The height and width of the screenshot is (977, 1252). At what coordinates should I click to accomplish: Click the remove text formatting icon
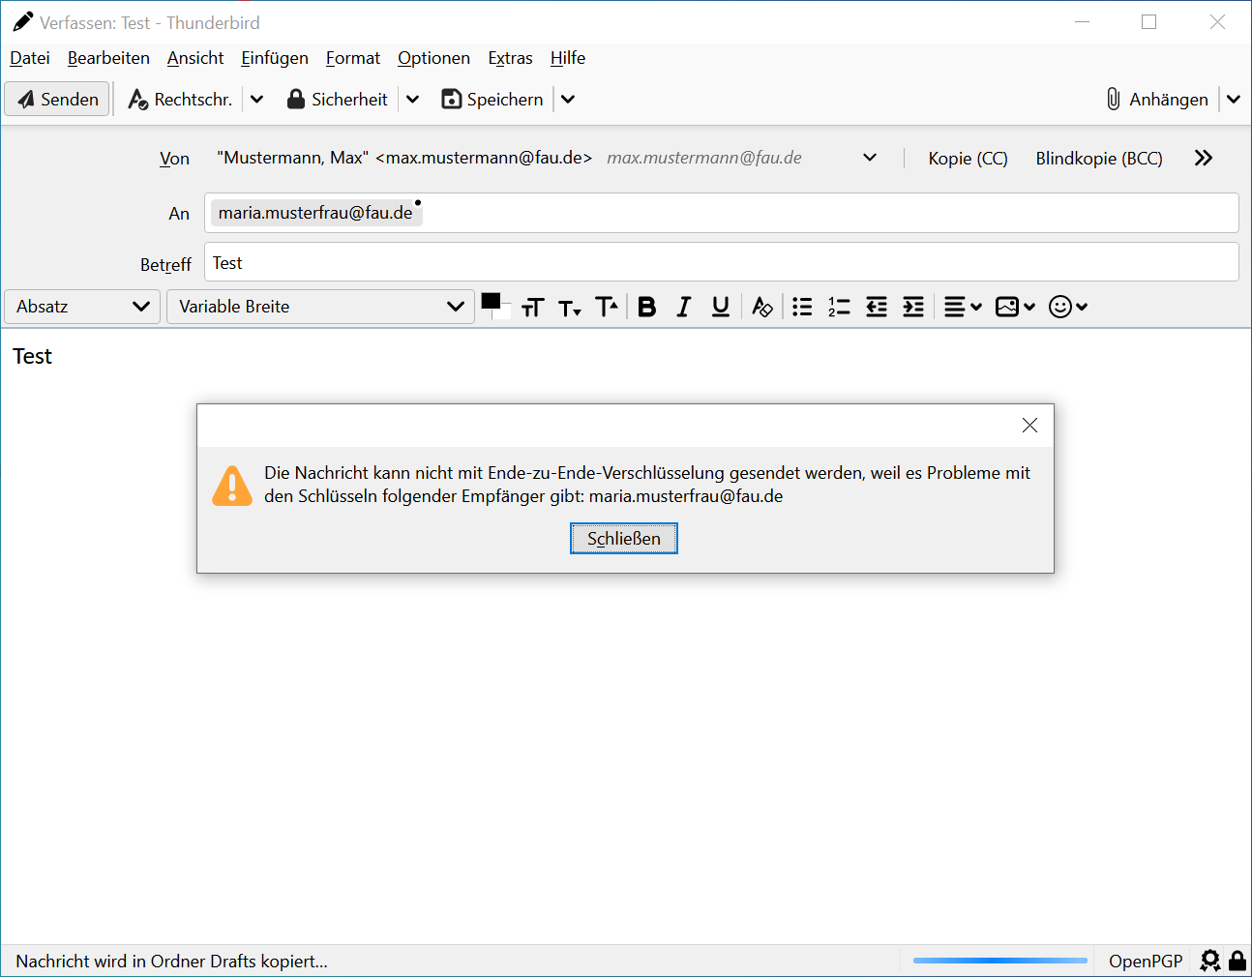[x=762, y=307]
